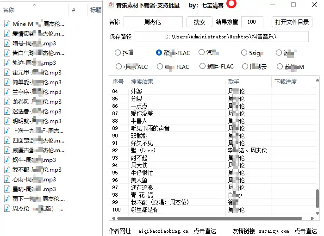Click the music file icon for 暗号 mp3
324x236 pixels.
[7, 43]
